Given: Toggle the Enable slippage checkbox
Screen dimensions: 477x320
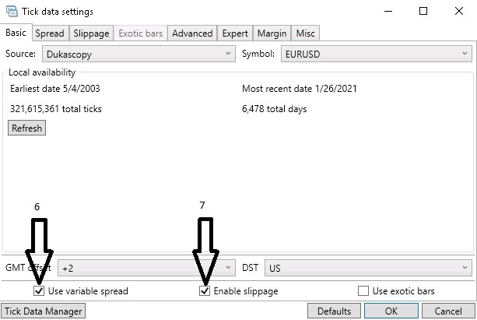Looking at the screenshot, I should (x=205, y=290).
